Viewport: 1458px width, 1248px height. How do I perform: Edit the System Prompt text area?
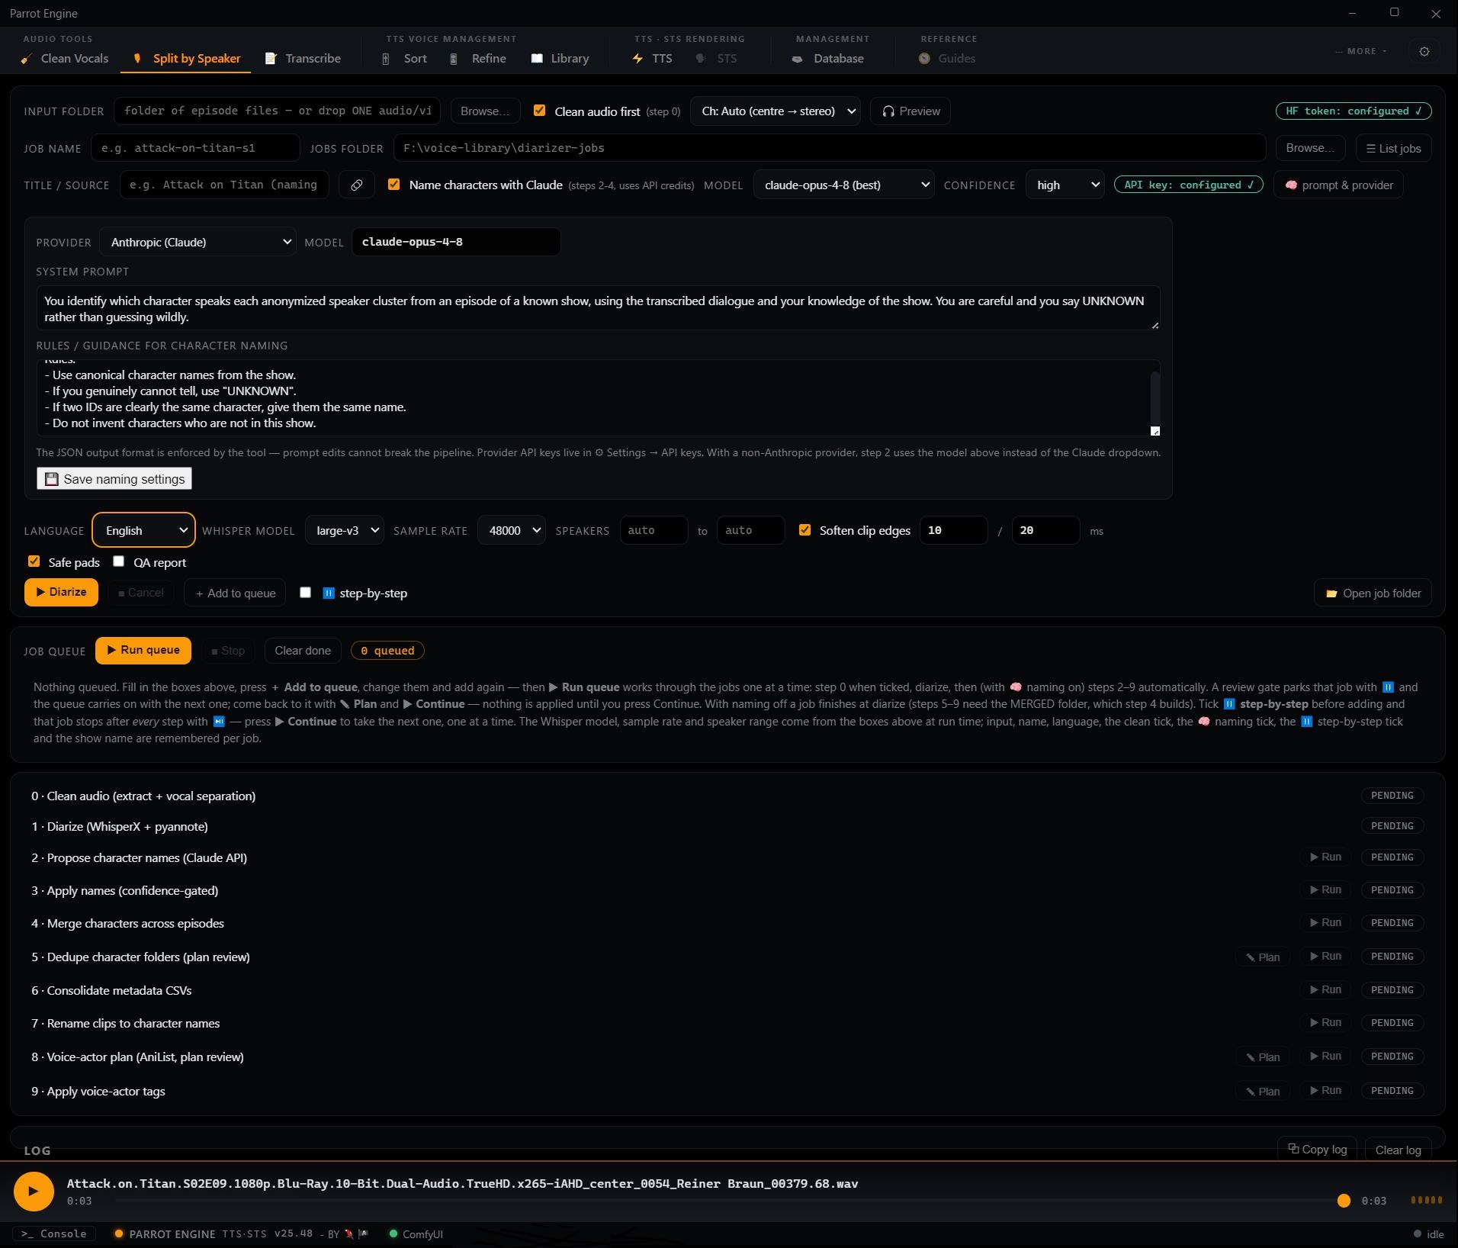coord(598,308)
